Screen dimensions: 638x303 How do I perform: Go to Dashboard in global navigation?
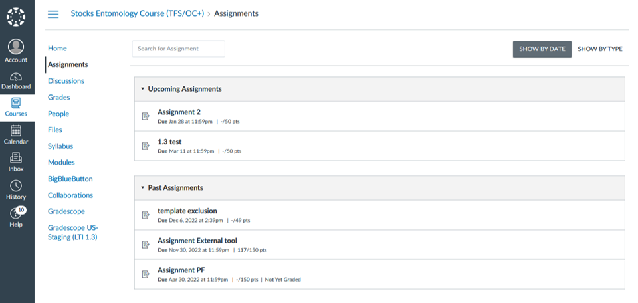16,81
